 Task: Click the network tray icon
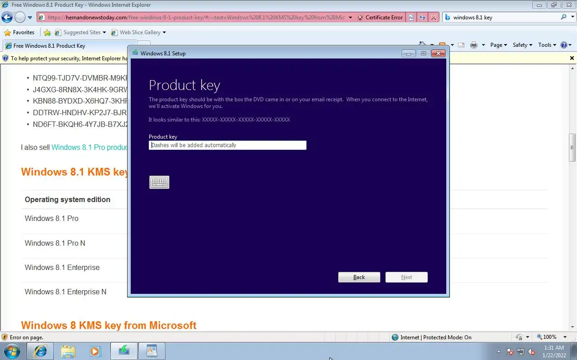click(521, 351)
